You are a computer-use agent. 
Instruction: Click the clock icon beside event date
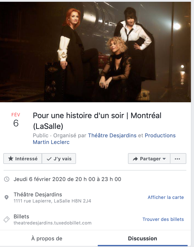pyautogui.click(x=7, y=179)
